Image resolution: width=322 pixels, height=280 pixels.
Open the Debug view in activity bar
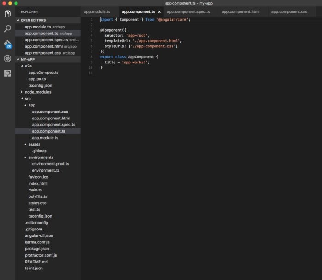tap(7, 59)
